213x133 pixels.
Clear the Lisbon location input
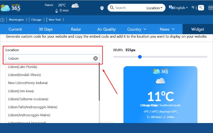point(96,59)
